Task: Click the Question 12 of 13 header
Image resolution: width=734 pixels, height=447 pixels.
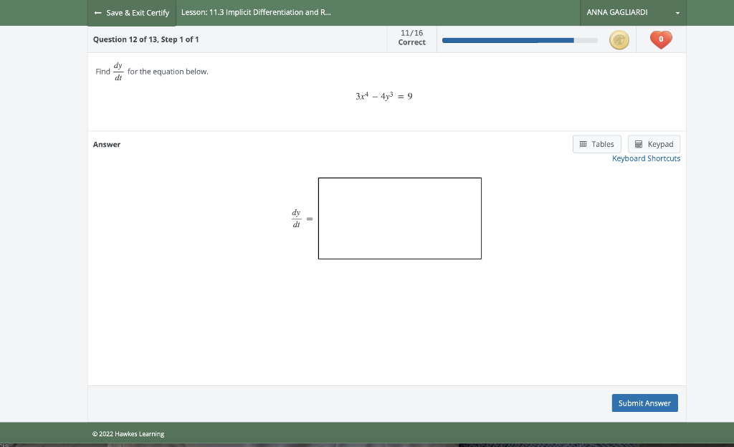Action: [x=146, y=39]
